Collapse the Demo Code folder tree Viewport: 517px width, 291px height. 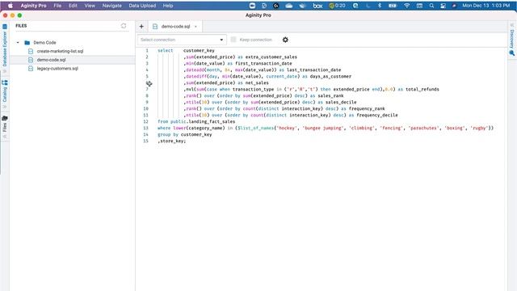click(18, 43)
